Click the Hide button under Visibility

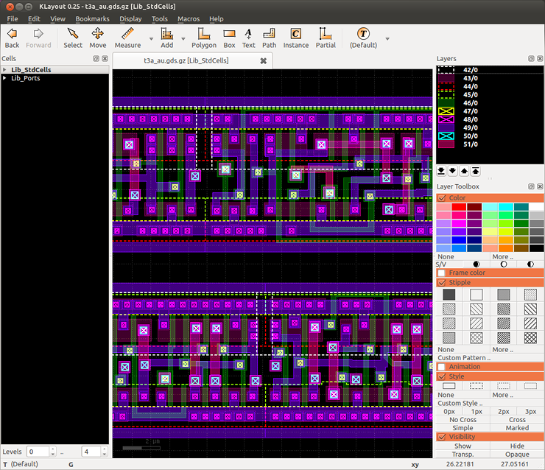(x=517, y=446)
